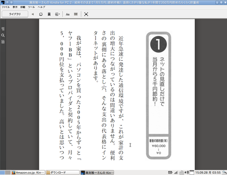The width and height of the screenshot is (227, 175).
Task: Click the Kindle window menu icon in title bar
Action: click(3, 2)
